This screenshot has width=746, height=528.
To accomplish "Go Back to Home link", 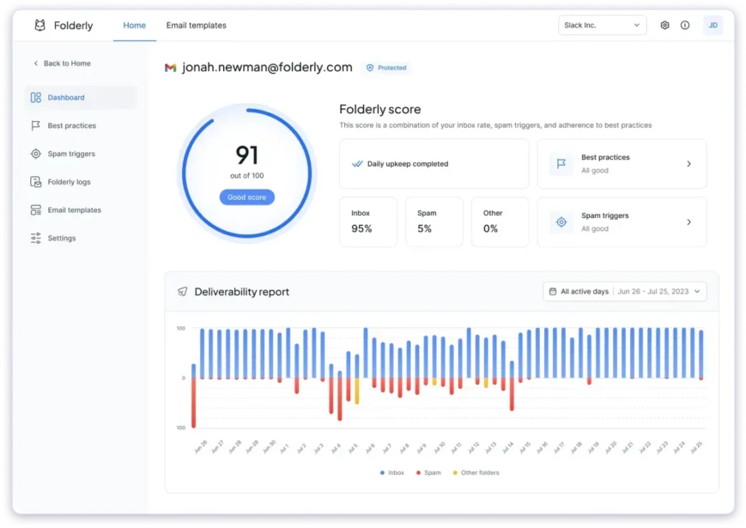I will (x=62, y=64).
